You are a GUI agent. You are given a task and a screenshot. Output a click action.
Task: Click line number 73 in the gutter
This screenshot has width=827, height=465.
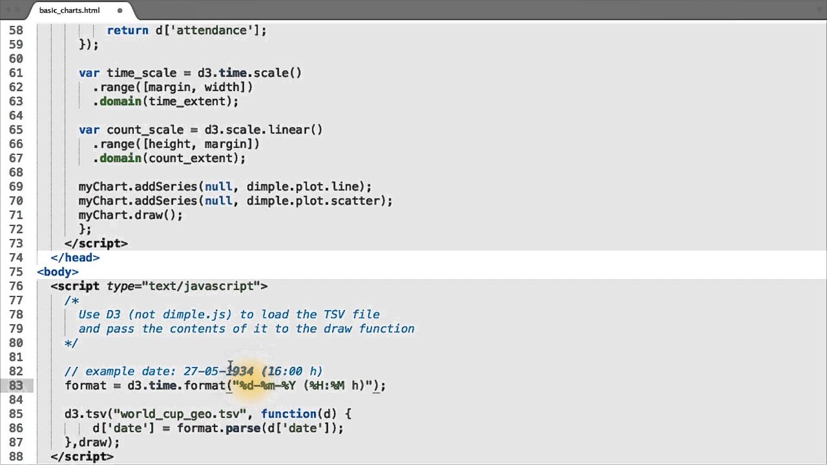click(x=16, y=243)
